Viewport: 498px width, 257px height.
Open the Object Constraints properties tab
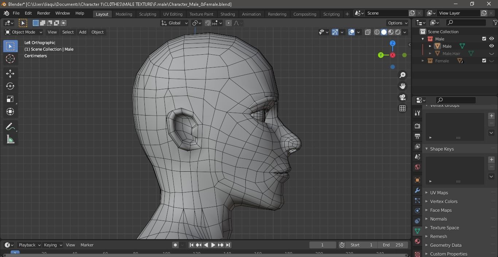(417, 221)
